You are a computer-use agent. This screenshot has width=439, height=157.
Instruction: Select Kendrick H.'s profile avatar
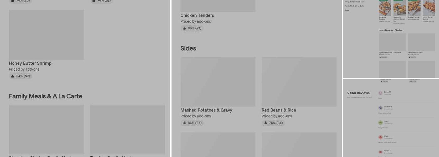[380, 108]
